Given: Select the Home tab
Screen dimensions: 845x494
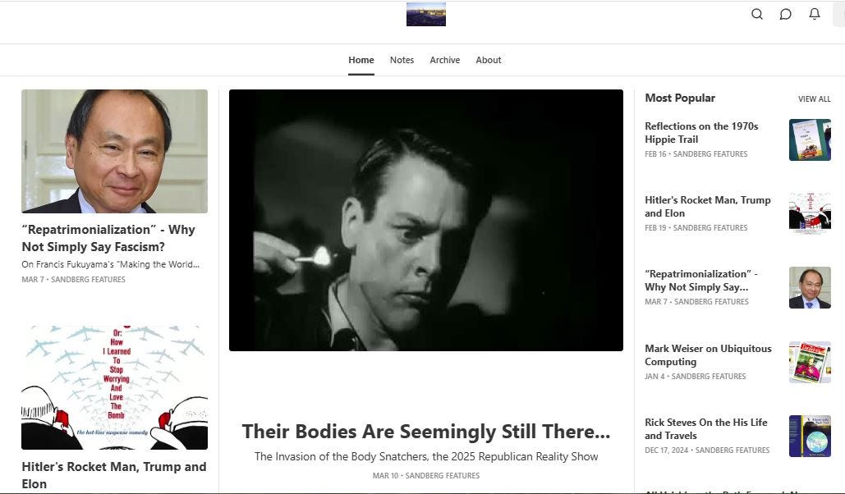Looking at the screenshot, I should pyautogui.click(x=361, y=60).
